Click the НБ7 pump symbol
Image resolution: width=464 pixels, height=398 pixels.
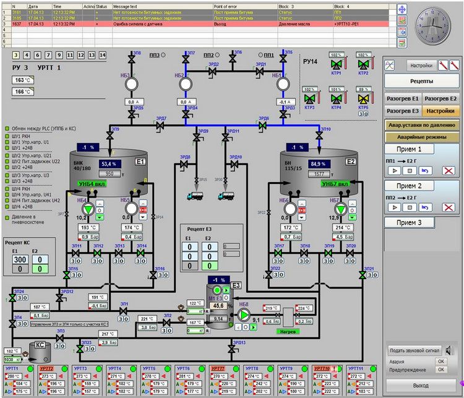pyautogui.click(x=341, y=209)
